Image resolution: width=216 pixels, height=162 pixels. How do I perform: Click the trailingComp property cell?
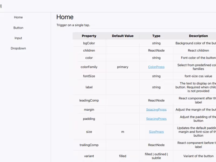coord(89,145)
